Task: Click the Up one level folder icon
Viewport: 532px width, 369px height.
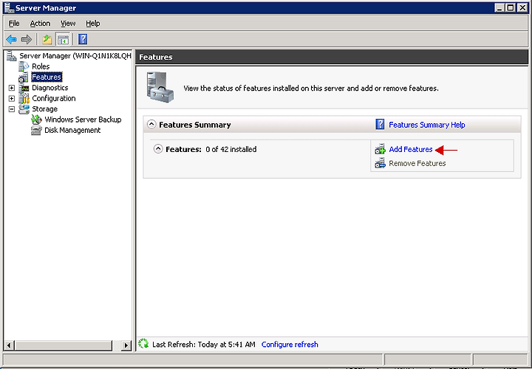Action: click(x=47, y=39)
